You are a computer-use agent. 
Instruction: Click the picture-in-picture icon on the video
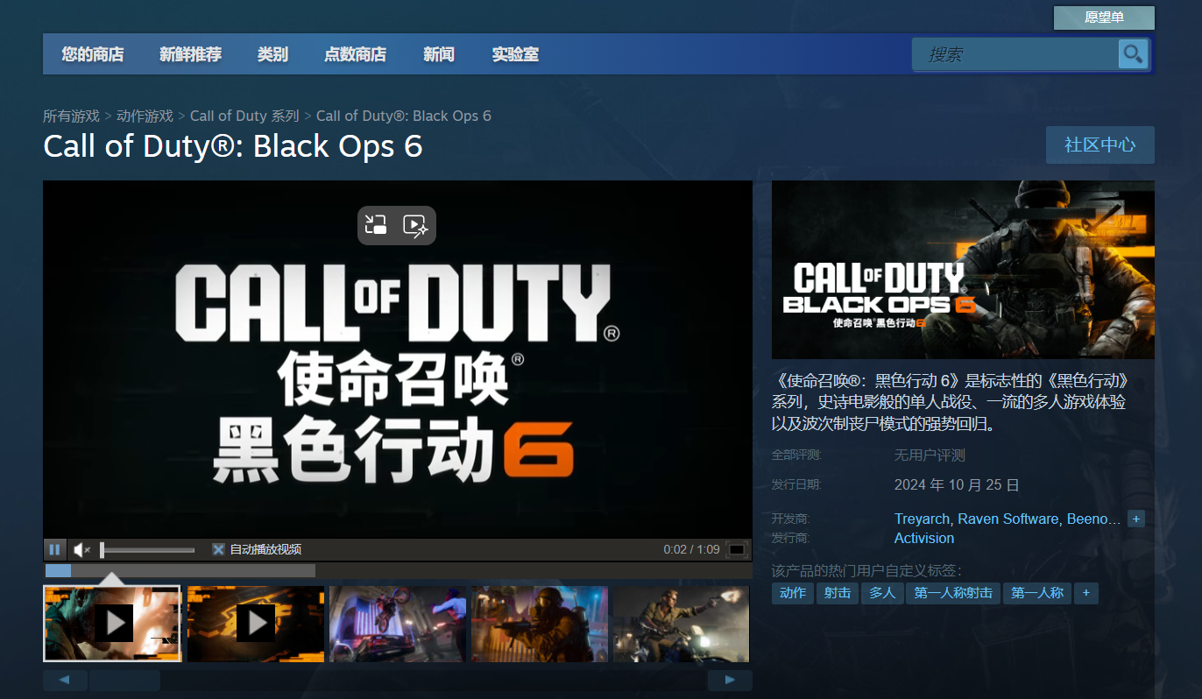point(376,225)
